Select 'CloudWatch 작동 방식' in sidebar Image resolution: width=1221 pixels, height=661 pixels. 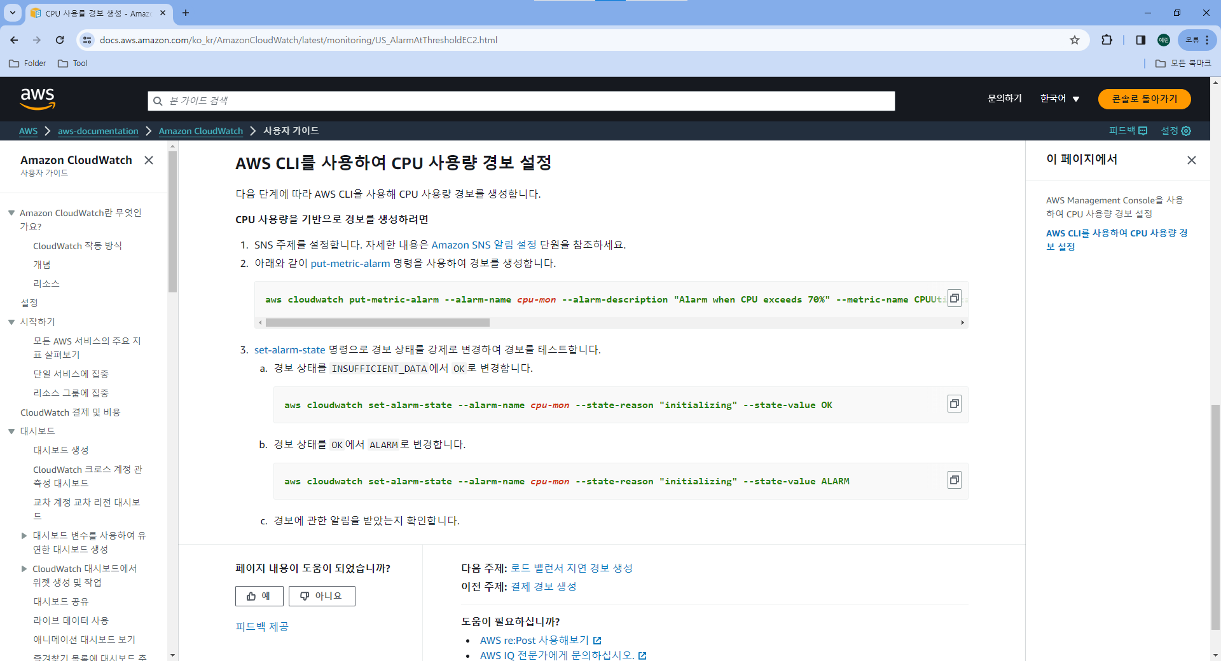tap(78, 246)
